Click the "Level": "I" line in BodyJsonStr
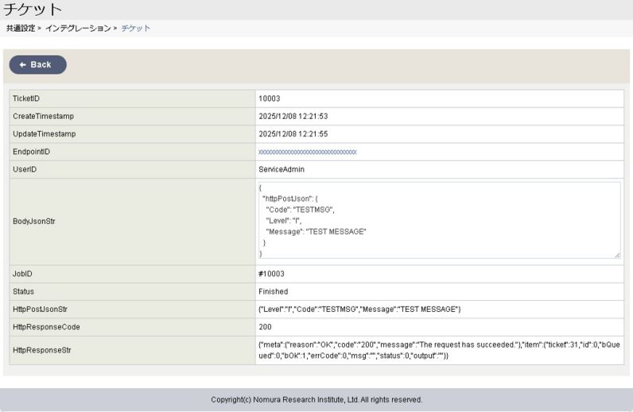The image size is (633, 412). (283, 221)
